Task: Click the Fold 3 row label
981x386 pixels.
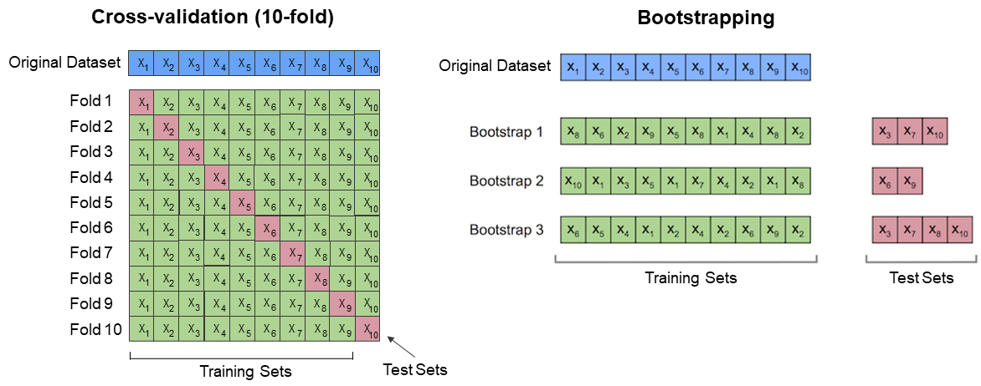Action: coord(91,151)
